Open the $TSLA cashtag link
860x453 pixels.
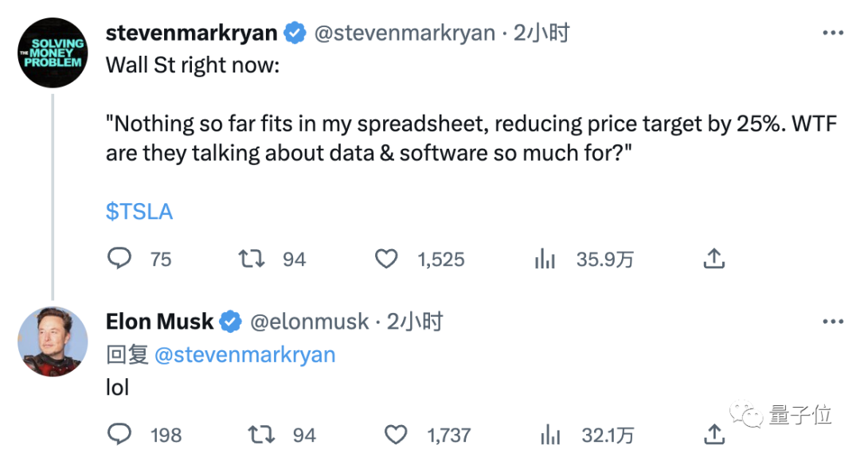pyautogui.click(x=139, y=211)
